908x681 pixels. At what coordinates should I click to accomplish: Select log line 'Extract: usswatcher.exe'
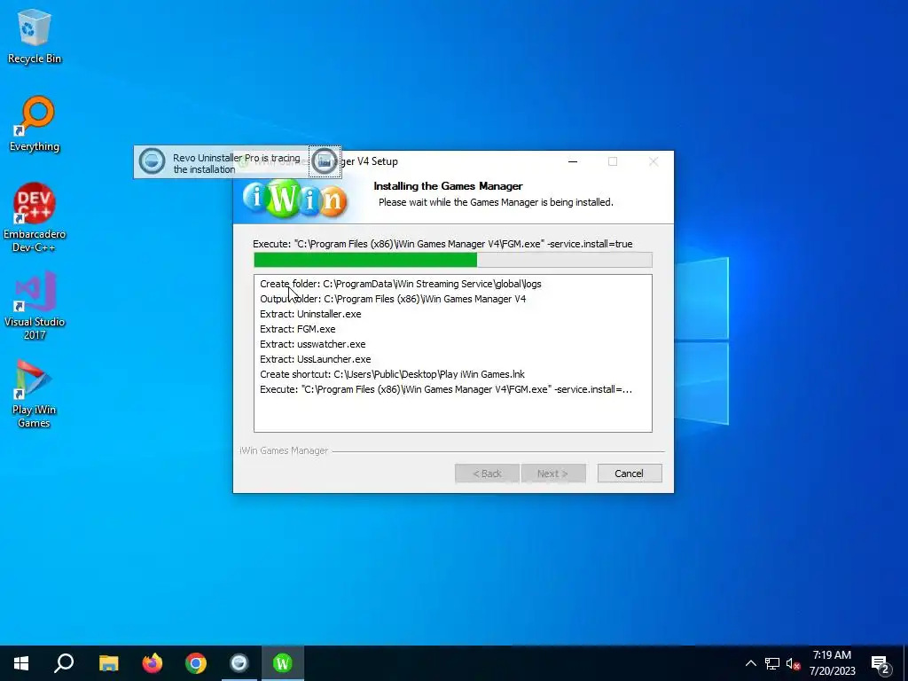click(x=313, y=344)
